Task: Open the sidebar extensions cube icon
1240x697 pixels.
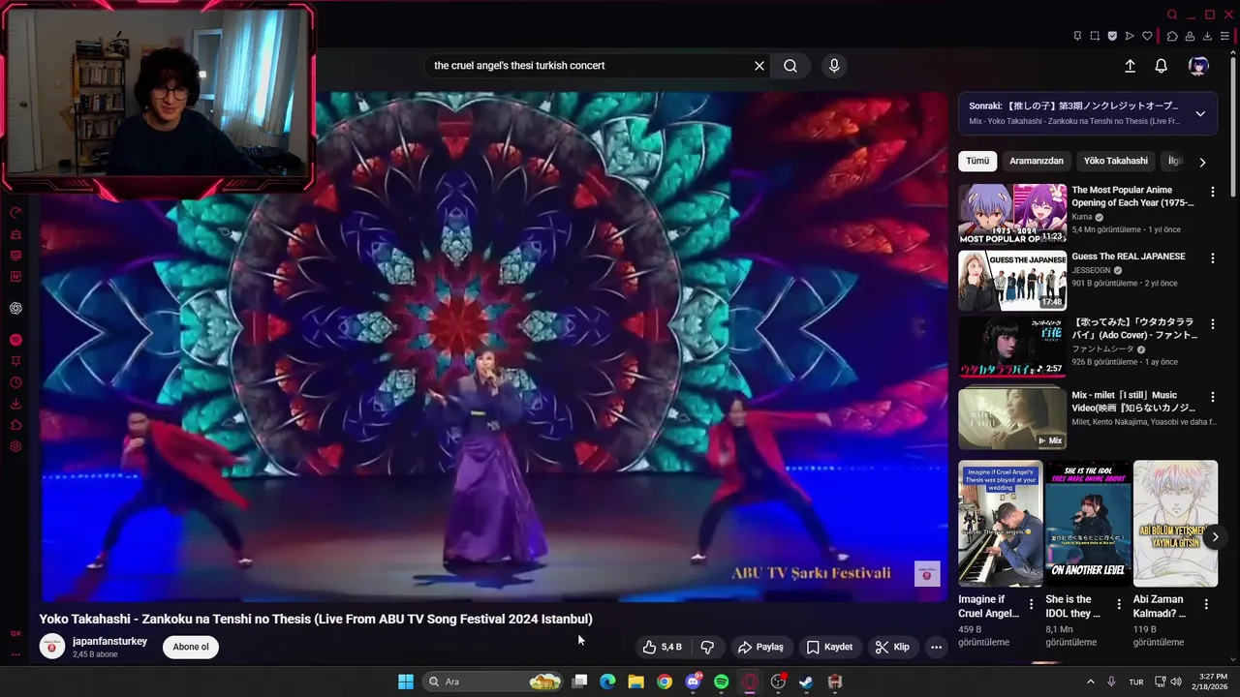Action: 15,425
